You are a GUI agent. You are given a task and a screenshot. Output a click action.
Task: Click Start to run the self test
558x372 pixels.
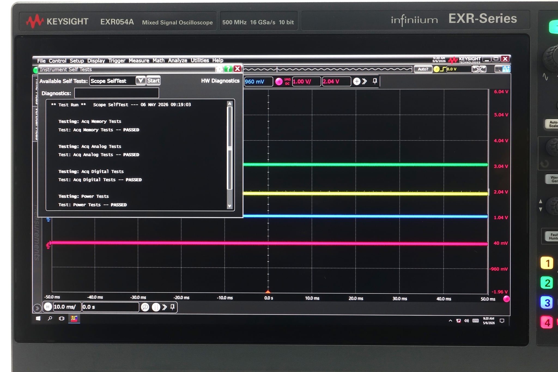[x=153, y=81]
